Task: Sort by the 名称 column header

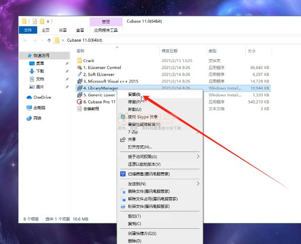Action: [80, 51]
